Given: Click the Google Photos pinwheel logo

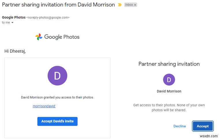Looking at the screenshot, I should [x=39, y=37].
